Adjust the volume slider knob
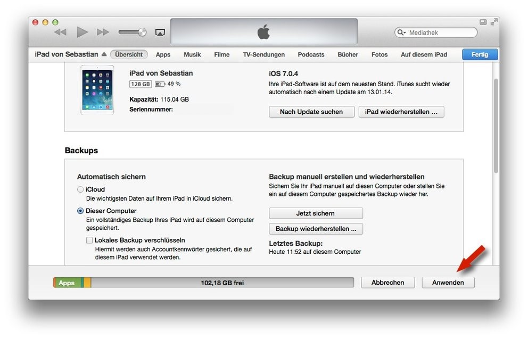The image size is (528, 339). (x=143, y=32)
